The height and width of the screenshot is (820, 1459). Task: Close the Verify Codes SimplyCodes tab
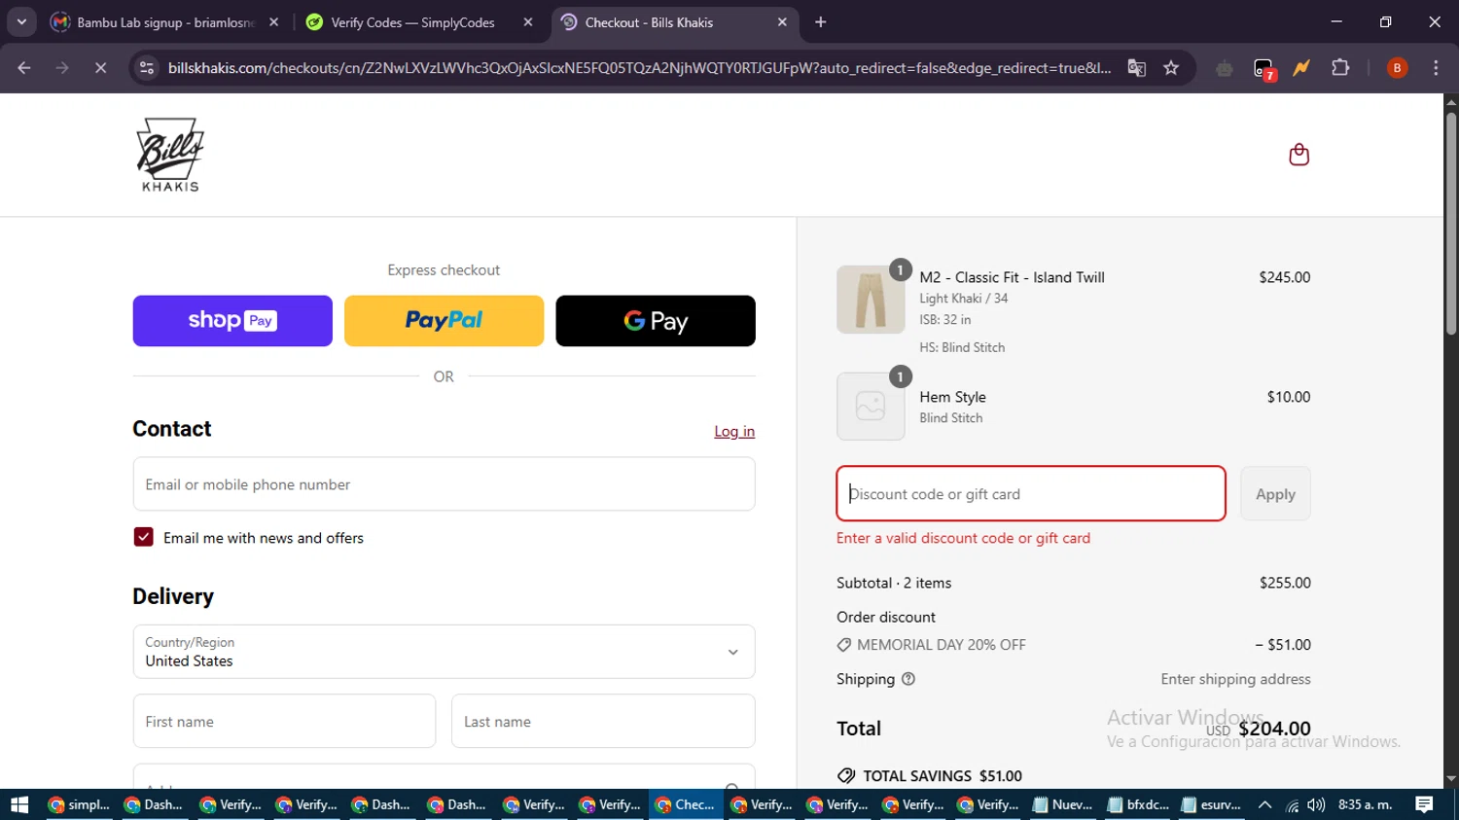tap(528, 22)
